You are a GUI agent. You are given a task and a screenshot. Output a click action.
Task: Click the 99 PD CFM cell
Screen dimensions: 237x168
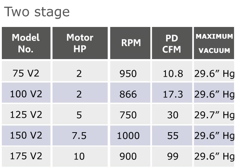click(172, 157)
